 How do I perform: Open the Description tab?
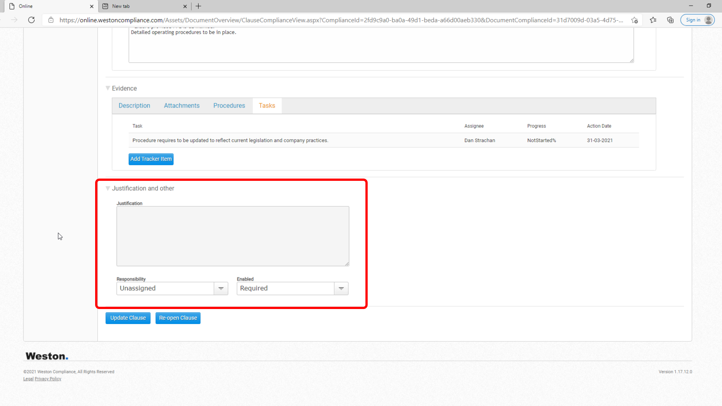click(x=134, y=106)
